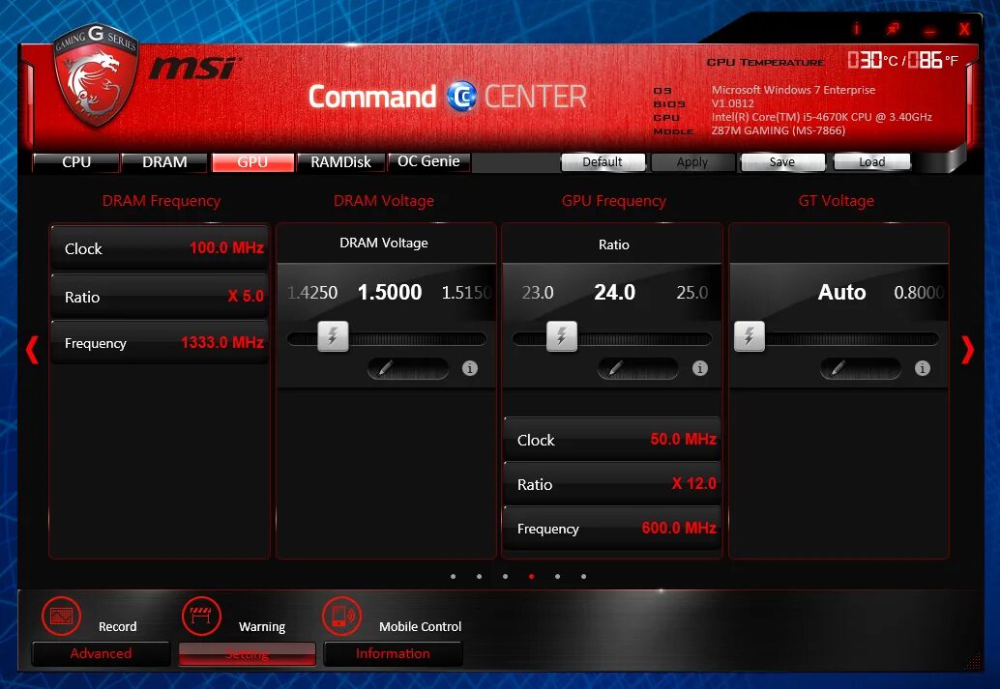Go to previous page with left arrow

(32, 350)
